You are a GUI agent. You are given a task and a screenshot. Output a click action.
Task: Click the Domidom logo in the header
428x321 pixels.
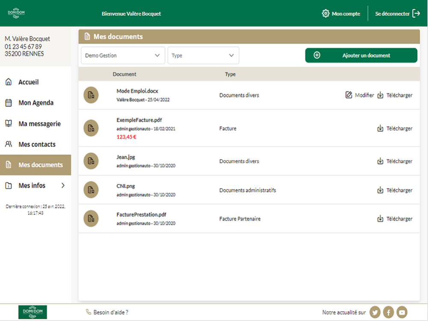tap(16, 13)
